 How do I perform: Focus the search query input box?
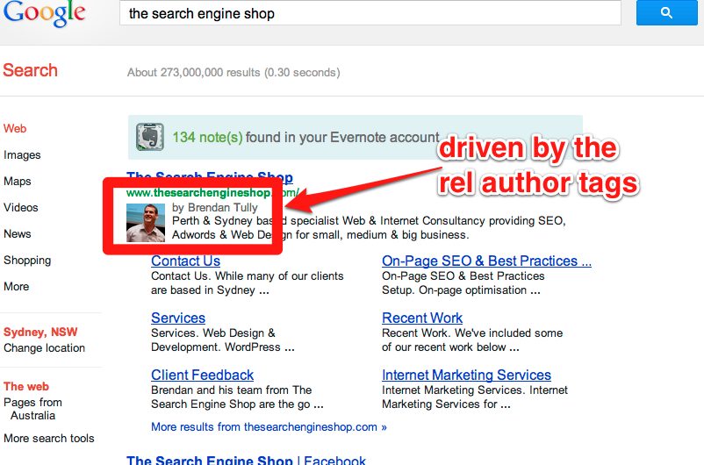pos(370,13)
